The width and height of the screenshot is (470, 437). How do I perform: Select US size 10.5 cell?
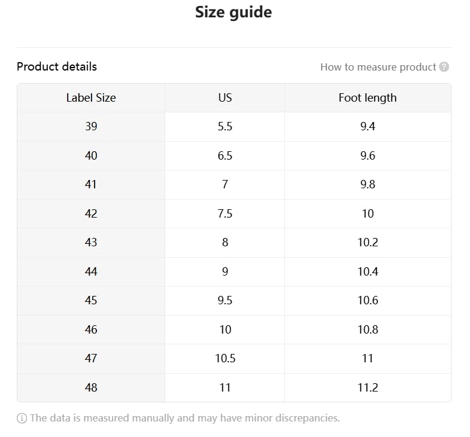pos(225,358)
